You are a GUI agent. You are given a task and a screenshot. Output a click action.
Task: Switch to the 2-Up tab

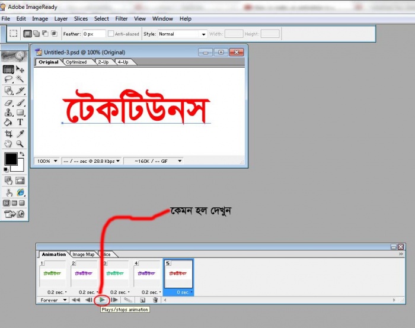[x=103, y=62]
